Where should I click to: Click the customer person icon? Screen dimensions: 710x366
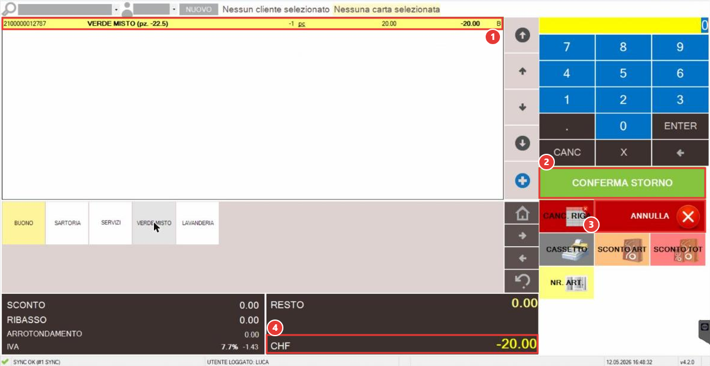pyautogui.click(x=128, y=8)
